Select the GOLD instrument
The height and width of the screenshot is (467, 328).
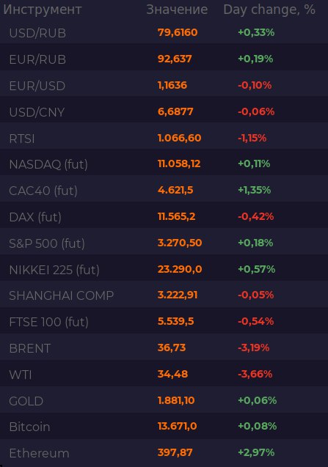(164, 400)
